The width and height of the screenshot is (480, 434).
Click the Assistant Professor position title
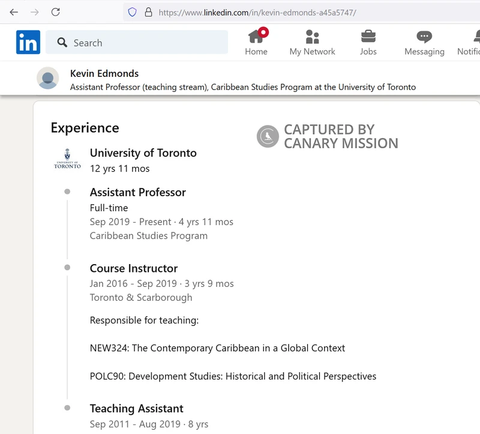[x=138, y=192]
